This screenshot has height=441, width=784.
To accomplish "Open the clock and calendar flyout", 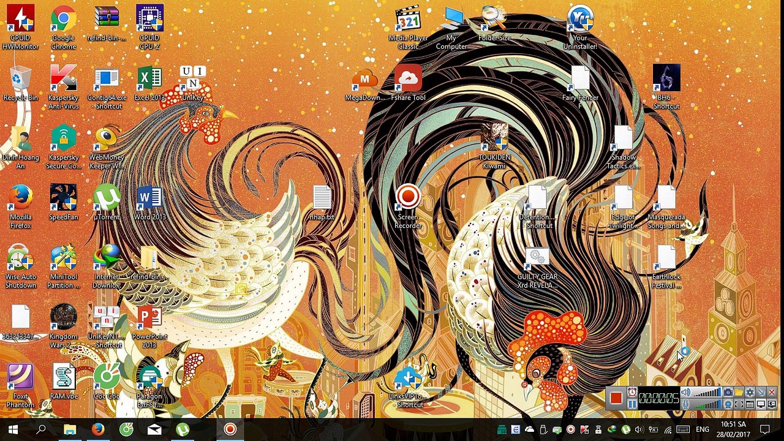I will (733, 429).
